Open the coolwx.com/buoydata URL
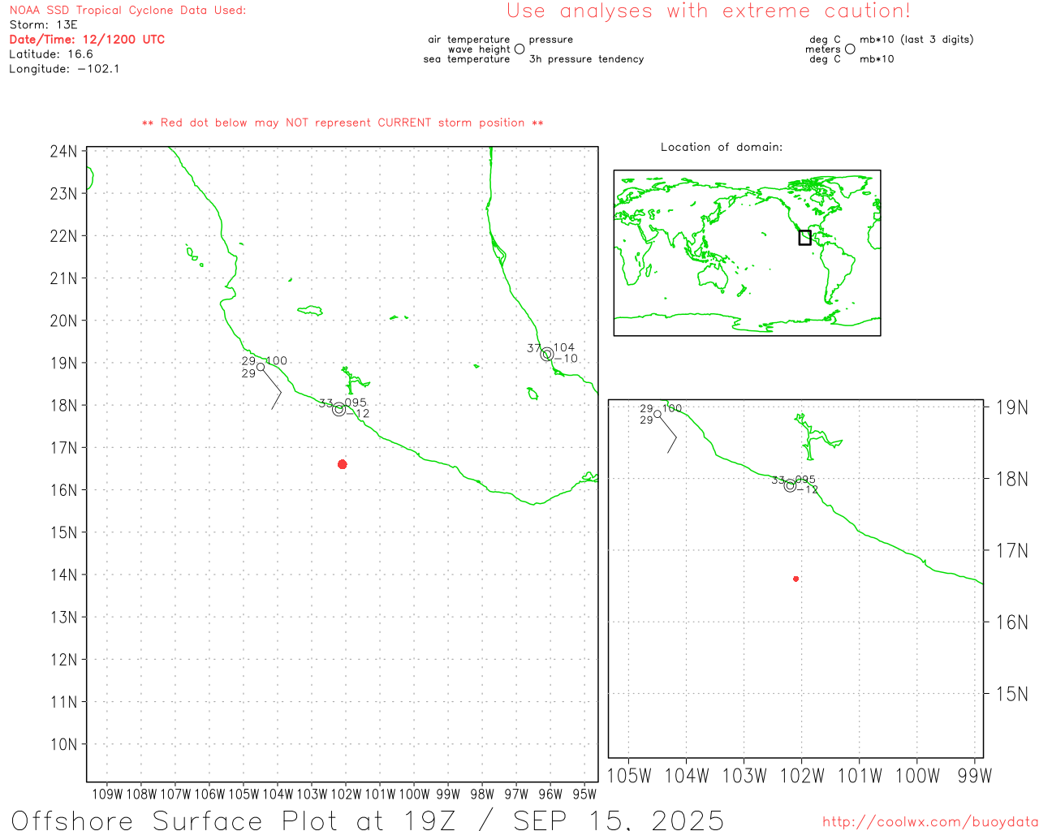This screenshot has width=1039, height=831. [x=930, y=822]
